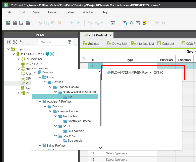196x162 pixels.
Task: Save project with the floppy disk icon
Action: [21, 23]
